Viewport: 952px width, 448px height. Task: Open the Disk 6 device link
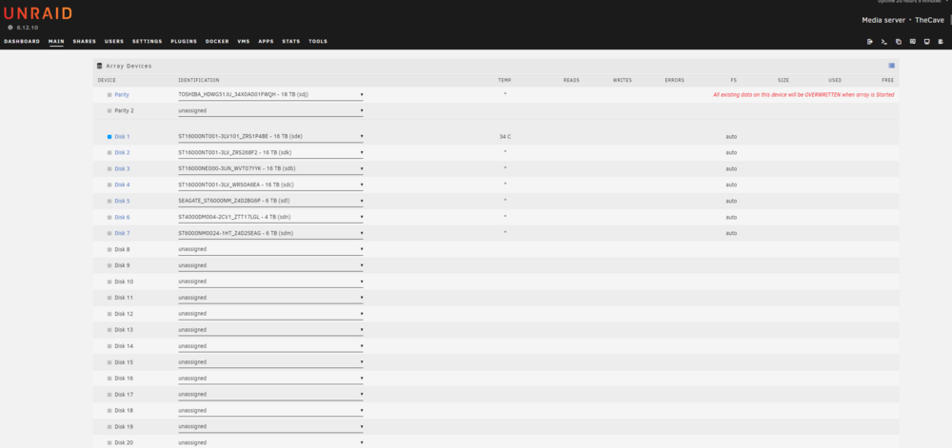[122, 217]
